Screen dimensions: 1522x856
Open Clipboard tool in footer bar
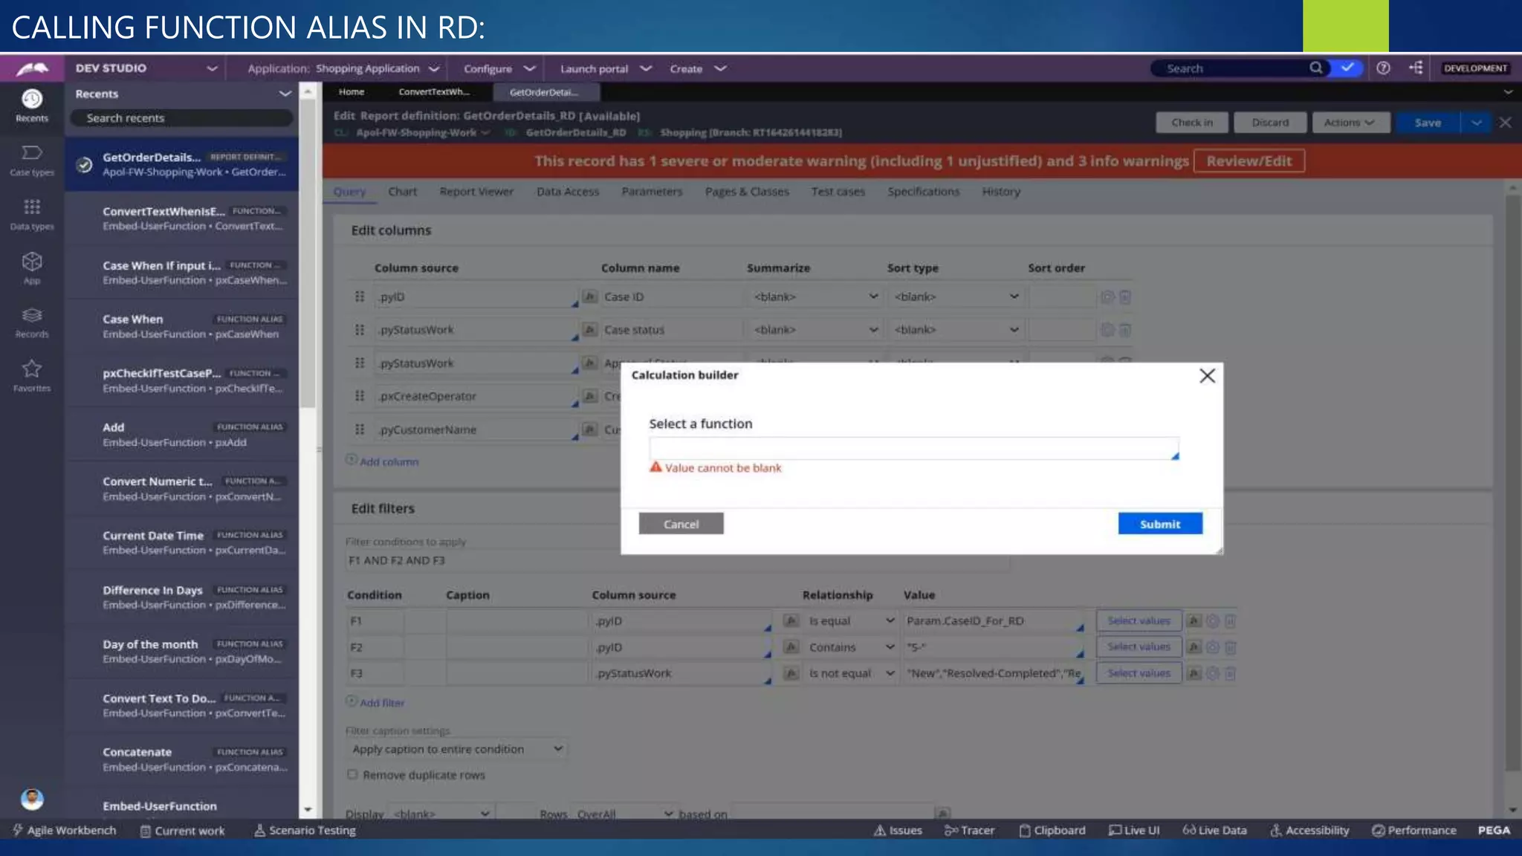(1052, 830)
